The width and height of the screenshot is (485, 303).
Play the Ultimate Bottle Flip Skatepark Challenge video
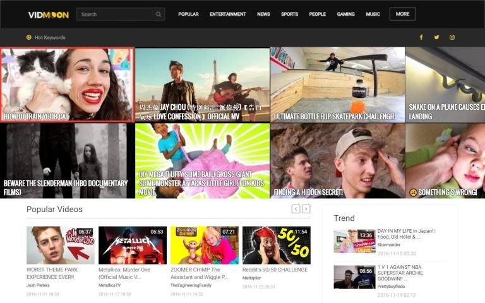pos(337,85)
